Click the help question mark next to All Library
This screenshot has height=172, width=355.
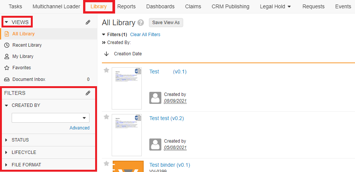coord(141,23)
